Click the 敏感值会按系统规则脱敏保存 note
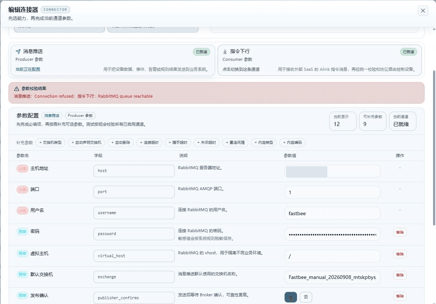The height and width of the screenshot is (304, 436). click(206, 238)
